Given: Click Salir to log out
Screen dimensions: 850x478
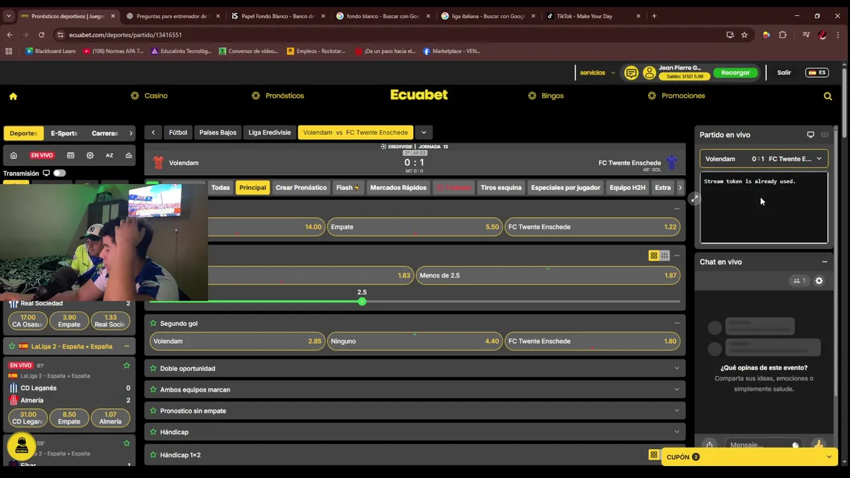Looking at the screenshot, I should pyautogui.click(x=784, y=73).
